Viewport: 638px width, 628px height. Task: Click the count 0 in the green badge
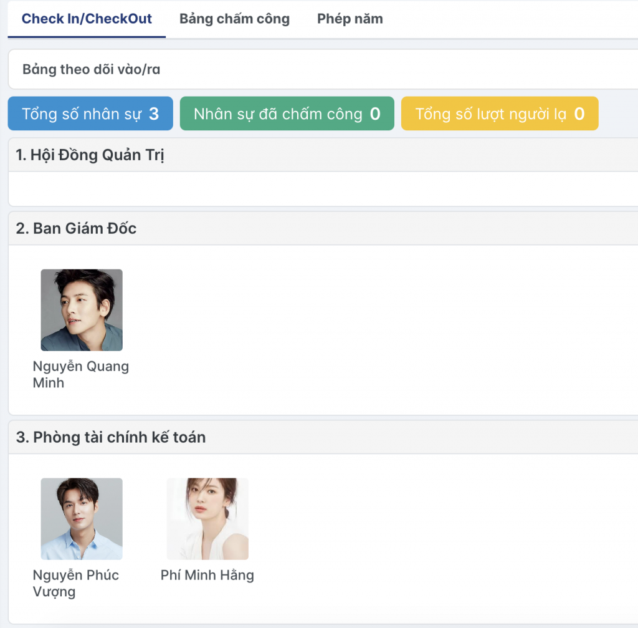click(x=375, y=114)
